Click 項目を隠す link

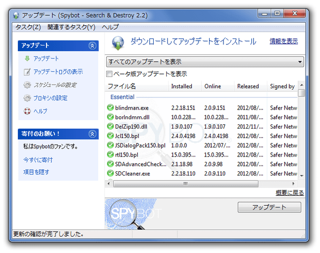[x=36, y=172]
